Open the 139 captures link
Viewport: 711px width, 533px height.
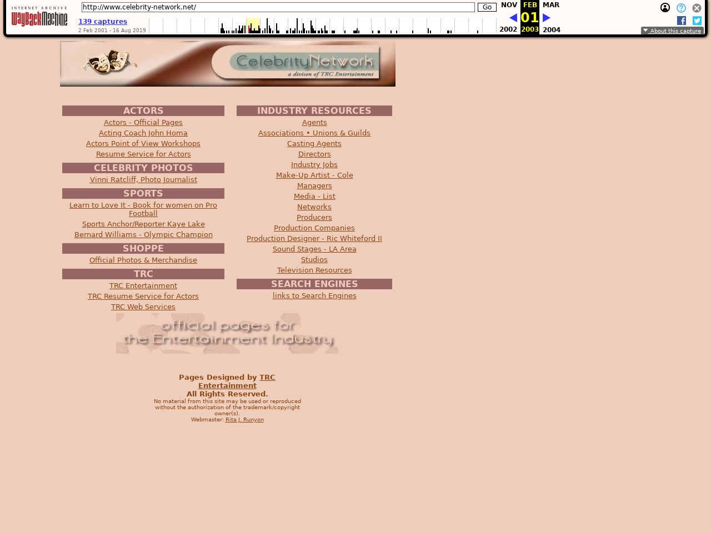(x=103, y=22)
